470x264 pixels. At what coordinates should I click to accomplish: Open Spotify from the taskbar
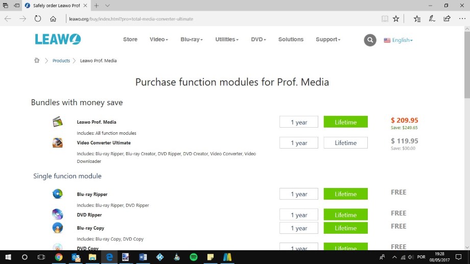194,257
